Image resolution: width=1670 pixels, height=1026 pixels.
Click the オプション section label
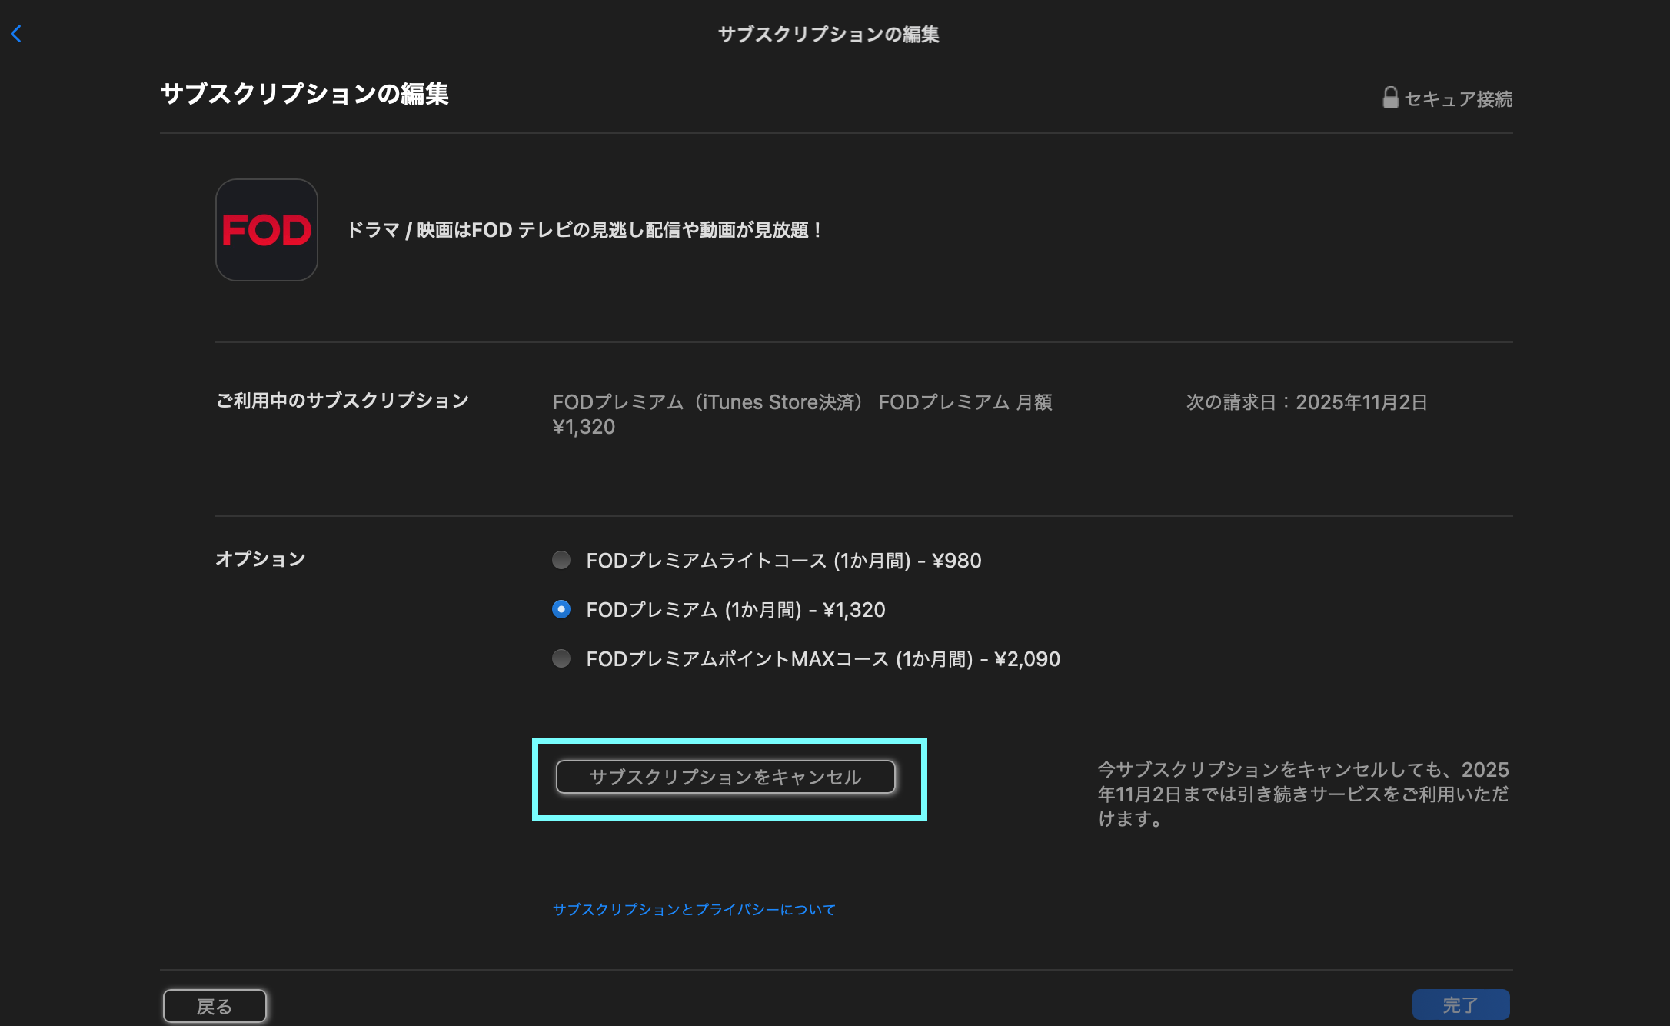[x=261, y=559]
